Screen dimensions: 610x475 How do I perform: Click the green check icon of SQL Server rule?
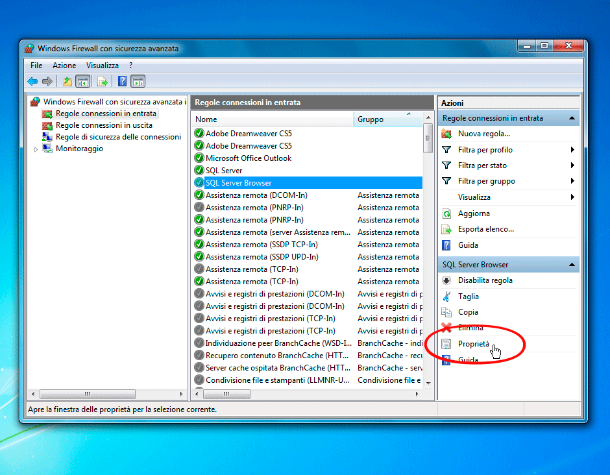[x=199, y=171]
